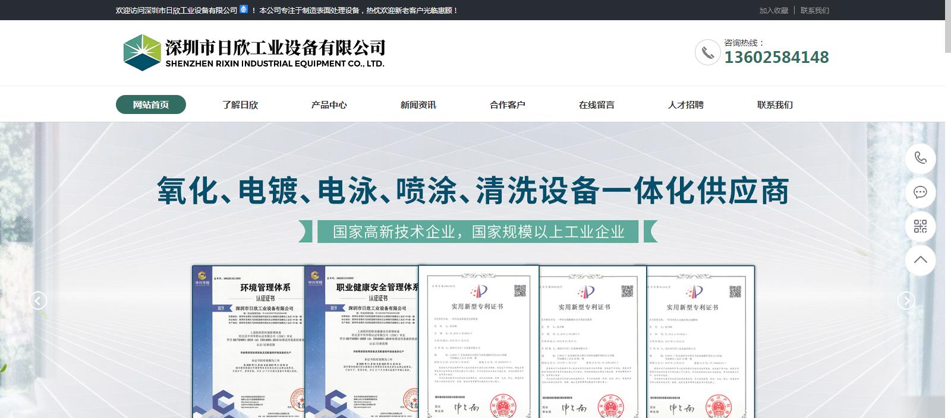This screenshot has width=951, height=418.
Task: Open the 人才招聘 menu item
Action: 686,104
